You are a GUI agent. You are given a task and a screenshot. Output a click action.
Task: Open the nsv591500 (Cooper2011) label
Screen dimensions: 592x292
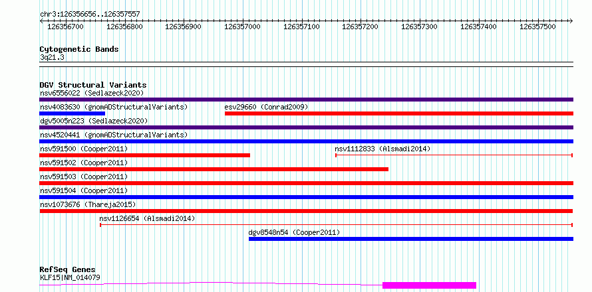(x=84, y=149)
